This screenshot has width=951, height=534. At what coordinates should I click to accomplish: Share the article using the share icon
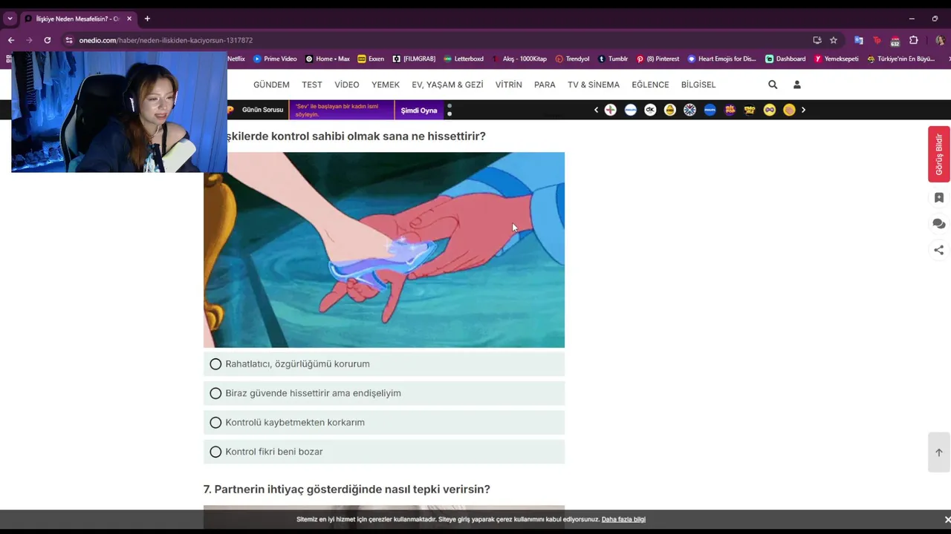[x=939, y=250]
